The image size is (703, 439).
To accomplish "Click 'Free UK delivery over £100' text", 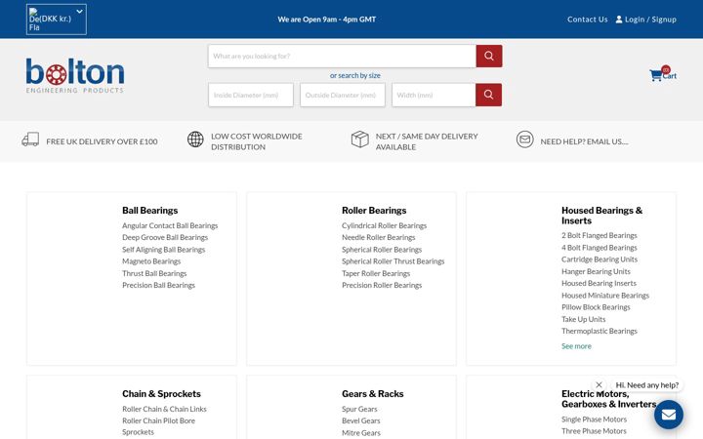I will tap(102, 141).
